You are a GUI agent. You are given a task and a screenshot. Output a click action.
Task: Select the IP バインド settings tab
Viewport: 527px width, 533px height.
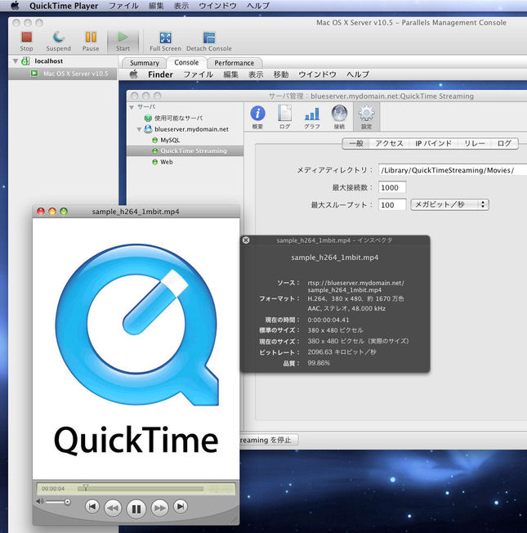434,143
